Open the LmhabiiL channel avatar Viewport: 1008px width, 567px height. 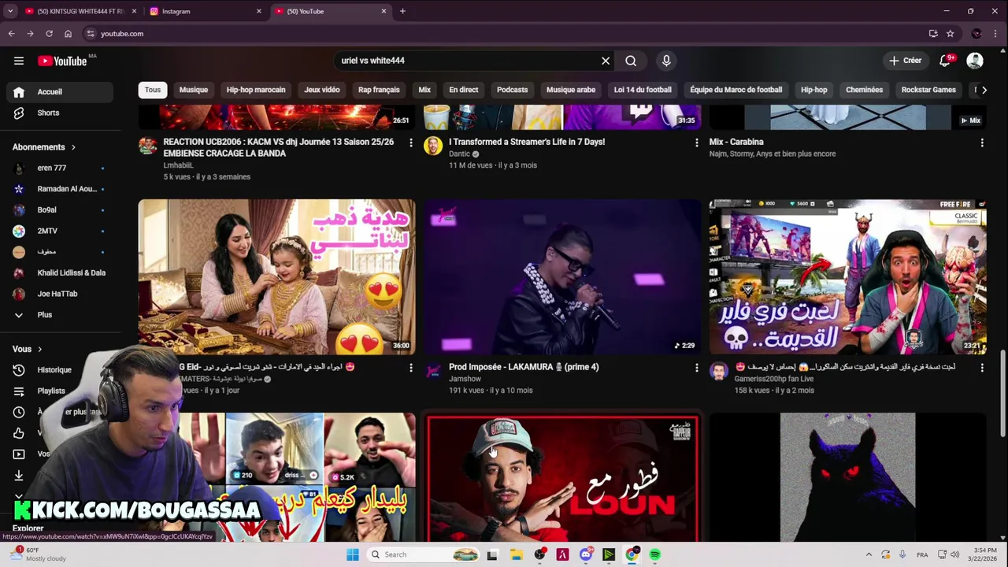point(148,146)
